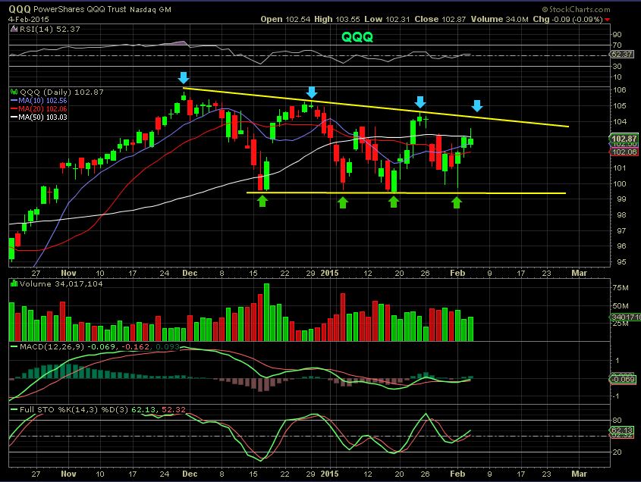This screenshot has height=482, width=641.
Task: Select the bold QQQ ticker symbol in the header
Action: click(20, 9)
